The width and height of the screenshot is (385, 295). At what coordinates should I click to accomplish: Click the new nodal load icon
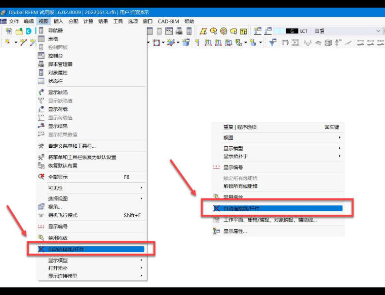tap(197, 42)
